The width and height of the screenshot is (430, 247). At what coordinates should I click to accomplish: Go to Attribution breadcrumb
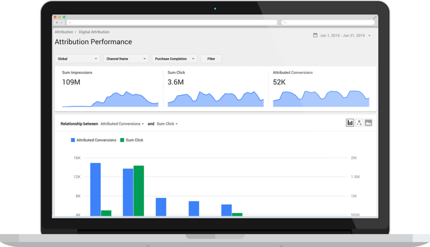point(63,32)
